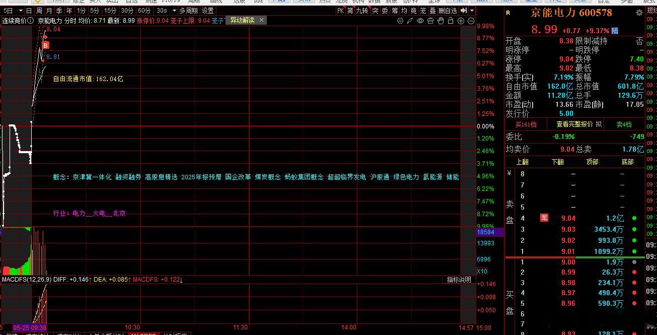Switch to the 年 yearly period

point(69,11)
